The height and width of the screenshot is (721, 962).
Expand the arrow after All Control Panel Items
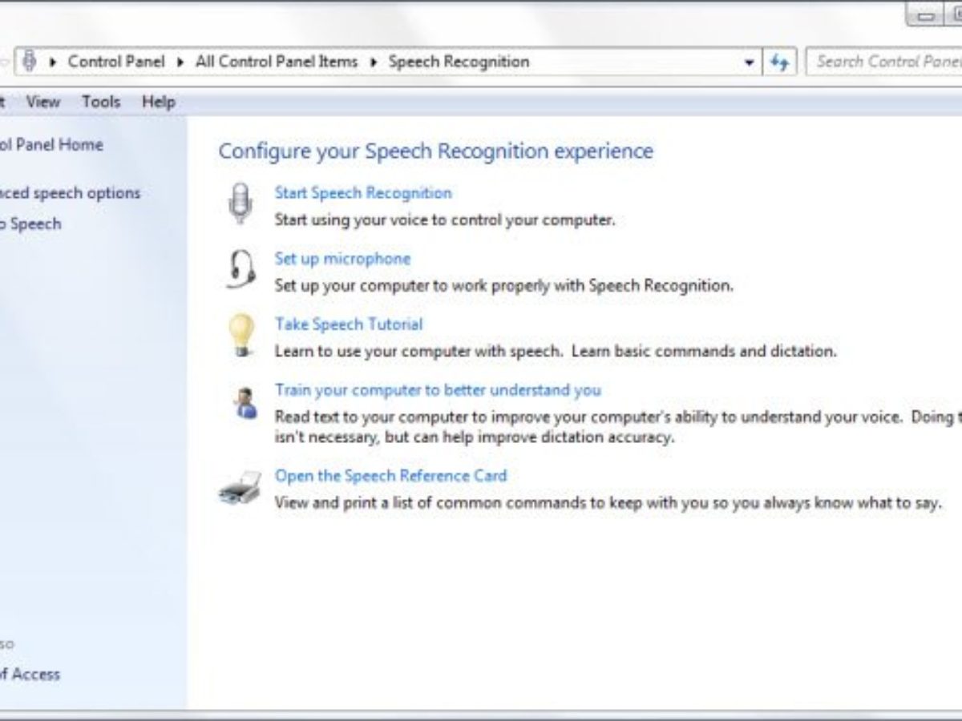[x=374, y=62]
